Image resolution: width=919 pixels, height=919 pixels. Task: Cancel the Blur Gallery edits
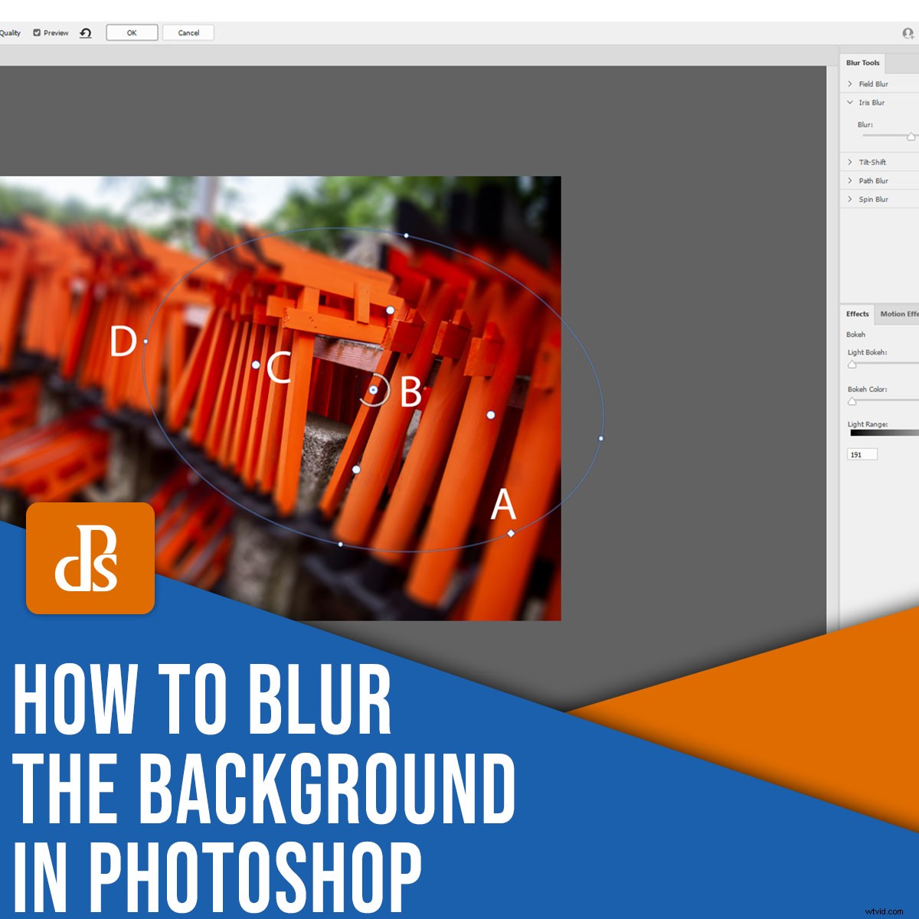click(x=188, y=32)
